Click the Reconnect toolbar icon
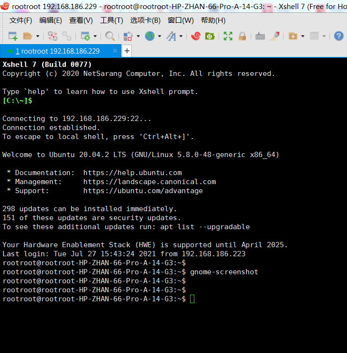347x353 pixels. click(x=67, y=36)
